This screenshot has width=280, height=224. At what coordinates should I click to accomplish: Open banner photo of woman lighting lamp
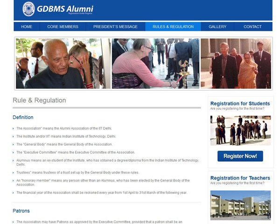[155, 63]
